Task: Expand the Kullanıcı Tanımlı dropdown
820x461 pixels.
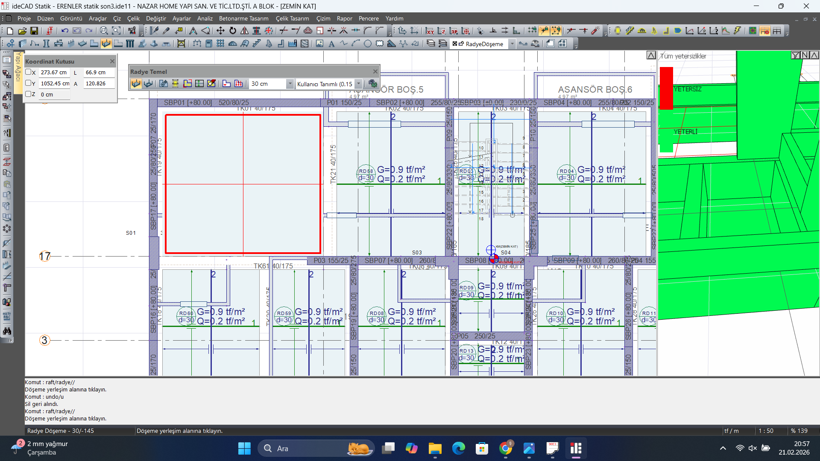Action: (359, 84)
